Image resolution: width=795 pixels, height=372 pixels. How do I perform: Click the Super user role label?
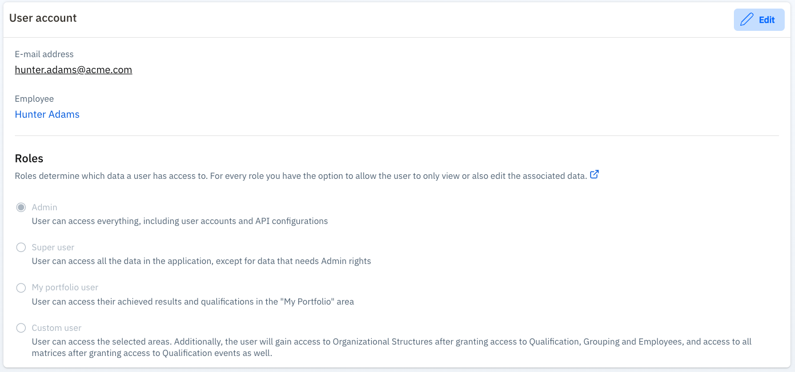click(x=53, y=247)
